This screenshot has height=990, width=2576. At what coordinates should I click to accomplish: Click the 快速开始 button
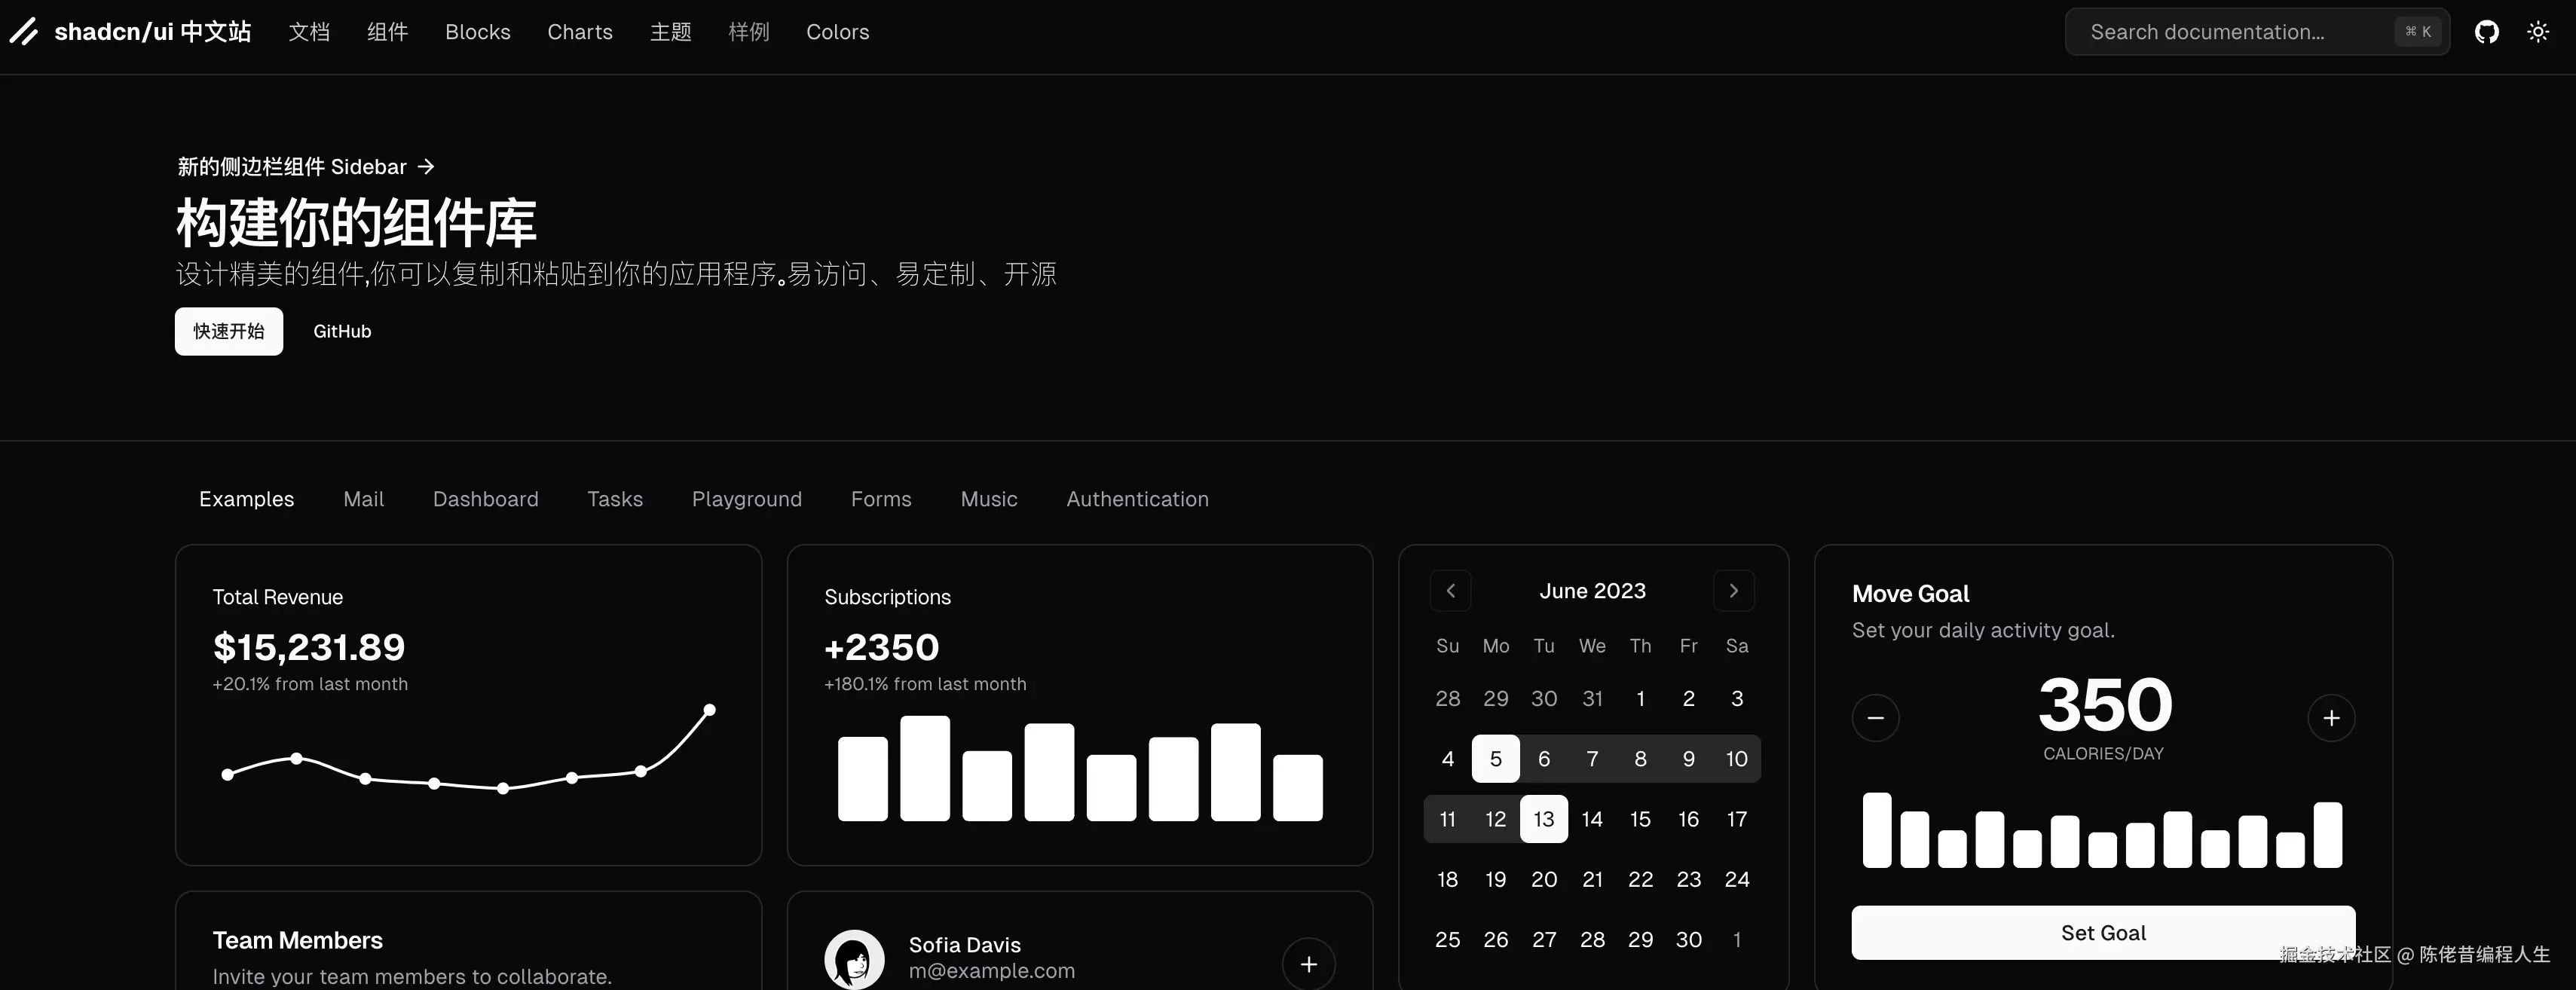click(x=229, y=331)
